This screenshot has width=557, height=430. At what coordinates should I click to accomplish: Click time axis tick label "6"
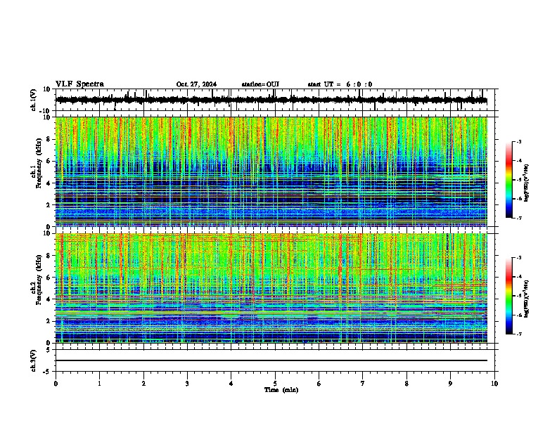tap(319, 384)
